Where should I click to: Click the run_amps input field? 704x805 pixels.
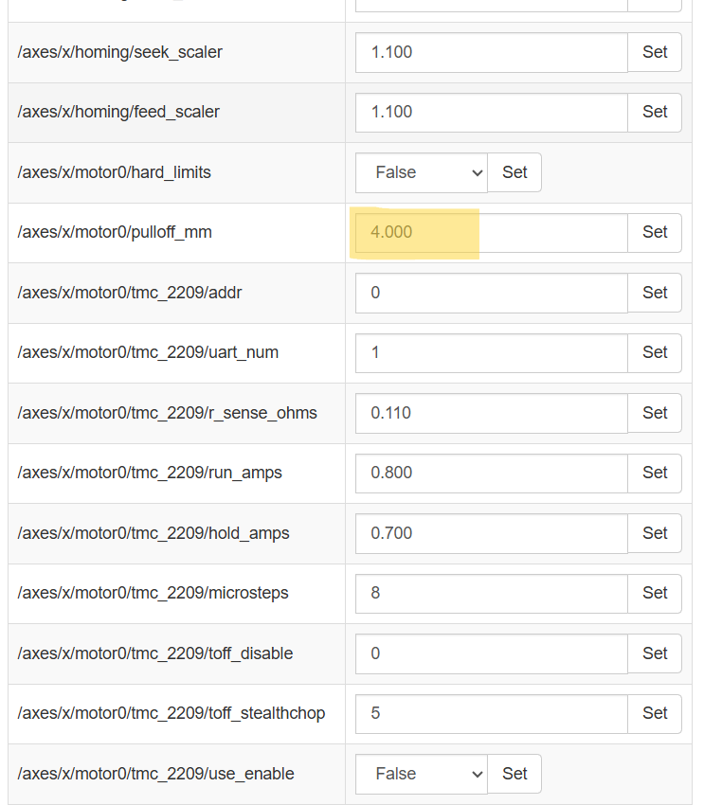[x=491, y=473]
